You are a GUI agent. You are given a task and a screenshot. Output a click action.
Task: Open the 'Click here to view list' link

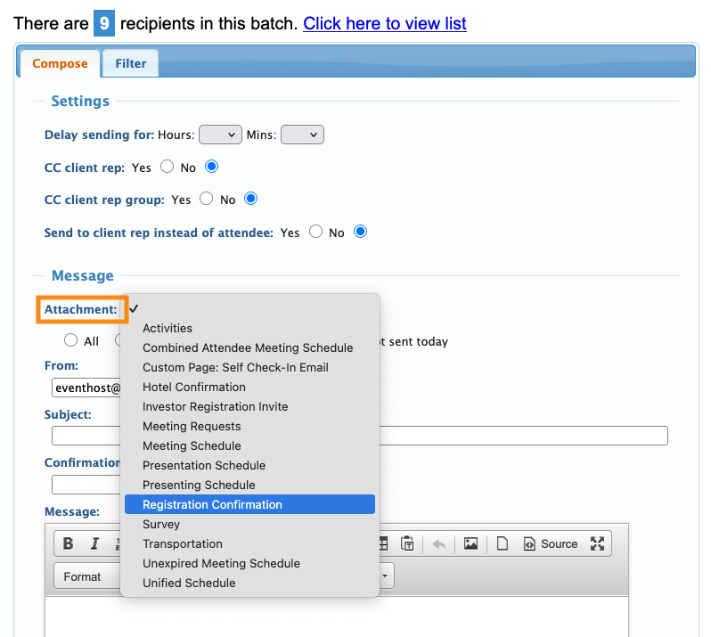coord(384,23)
